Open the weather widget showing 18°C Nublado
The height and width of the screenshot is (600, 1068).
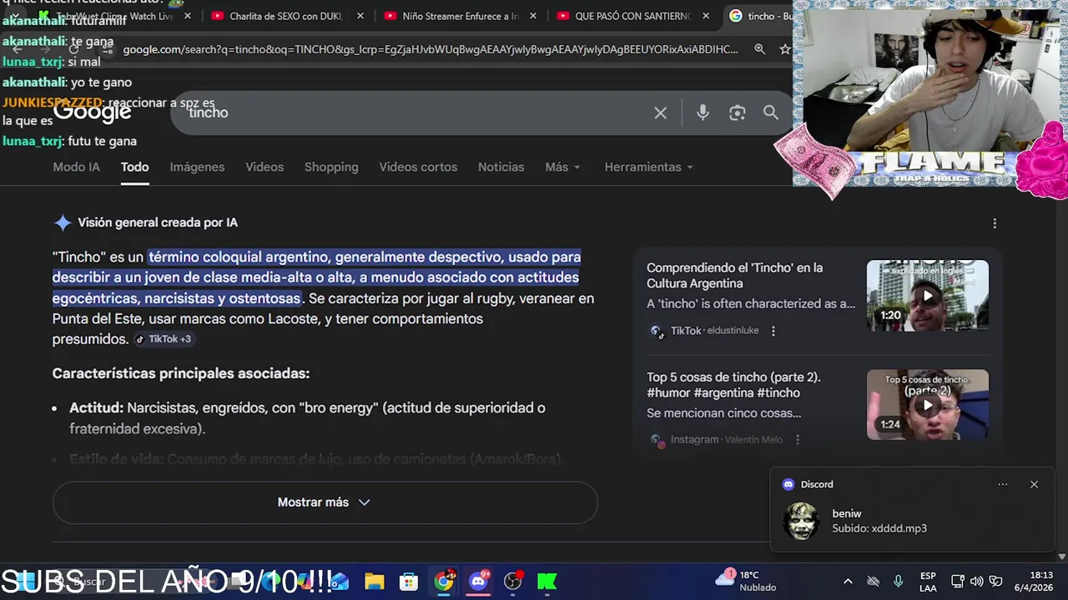[x=747, y=581]
